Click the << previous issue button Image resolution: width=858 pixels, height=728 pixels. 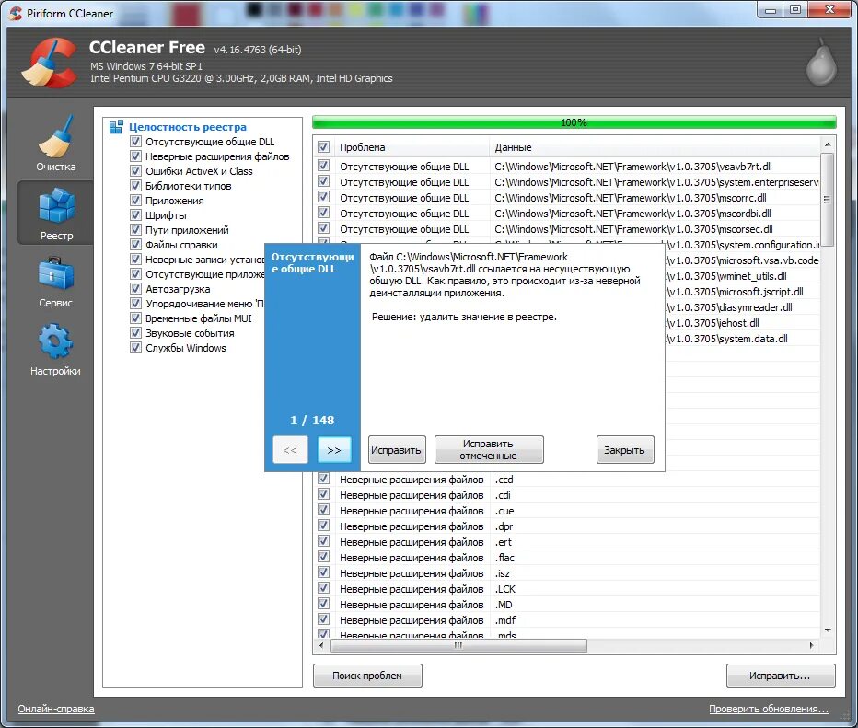click(x=290, y=450)
